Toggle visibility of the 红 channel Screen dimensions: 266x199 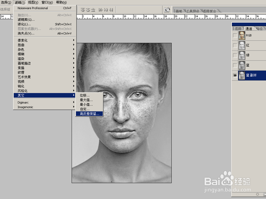click(x=235, y=45)
